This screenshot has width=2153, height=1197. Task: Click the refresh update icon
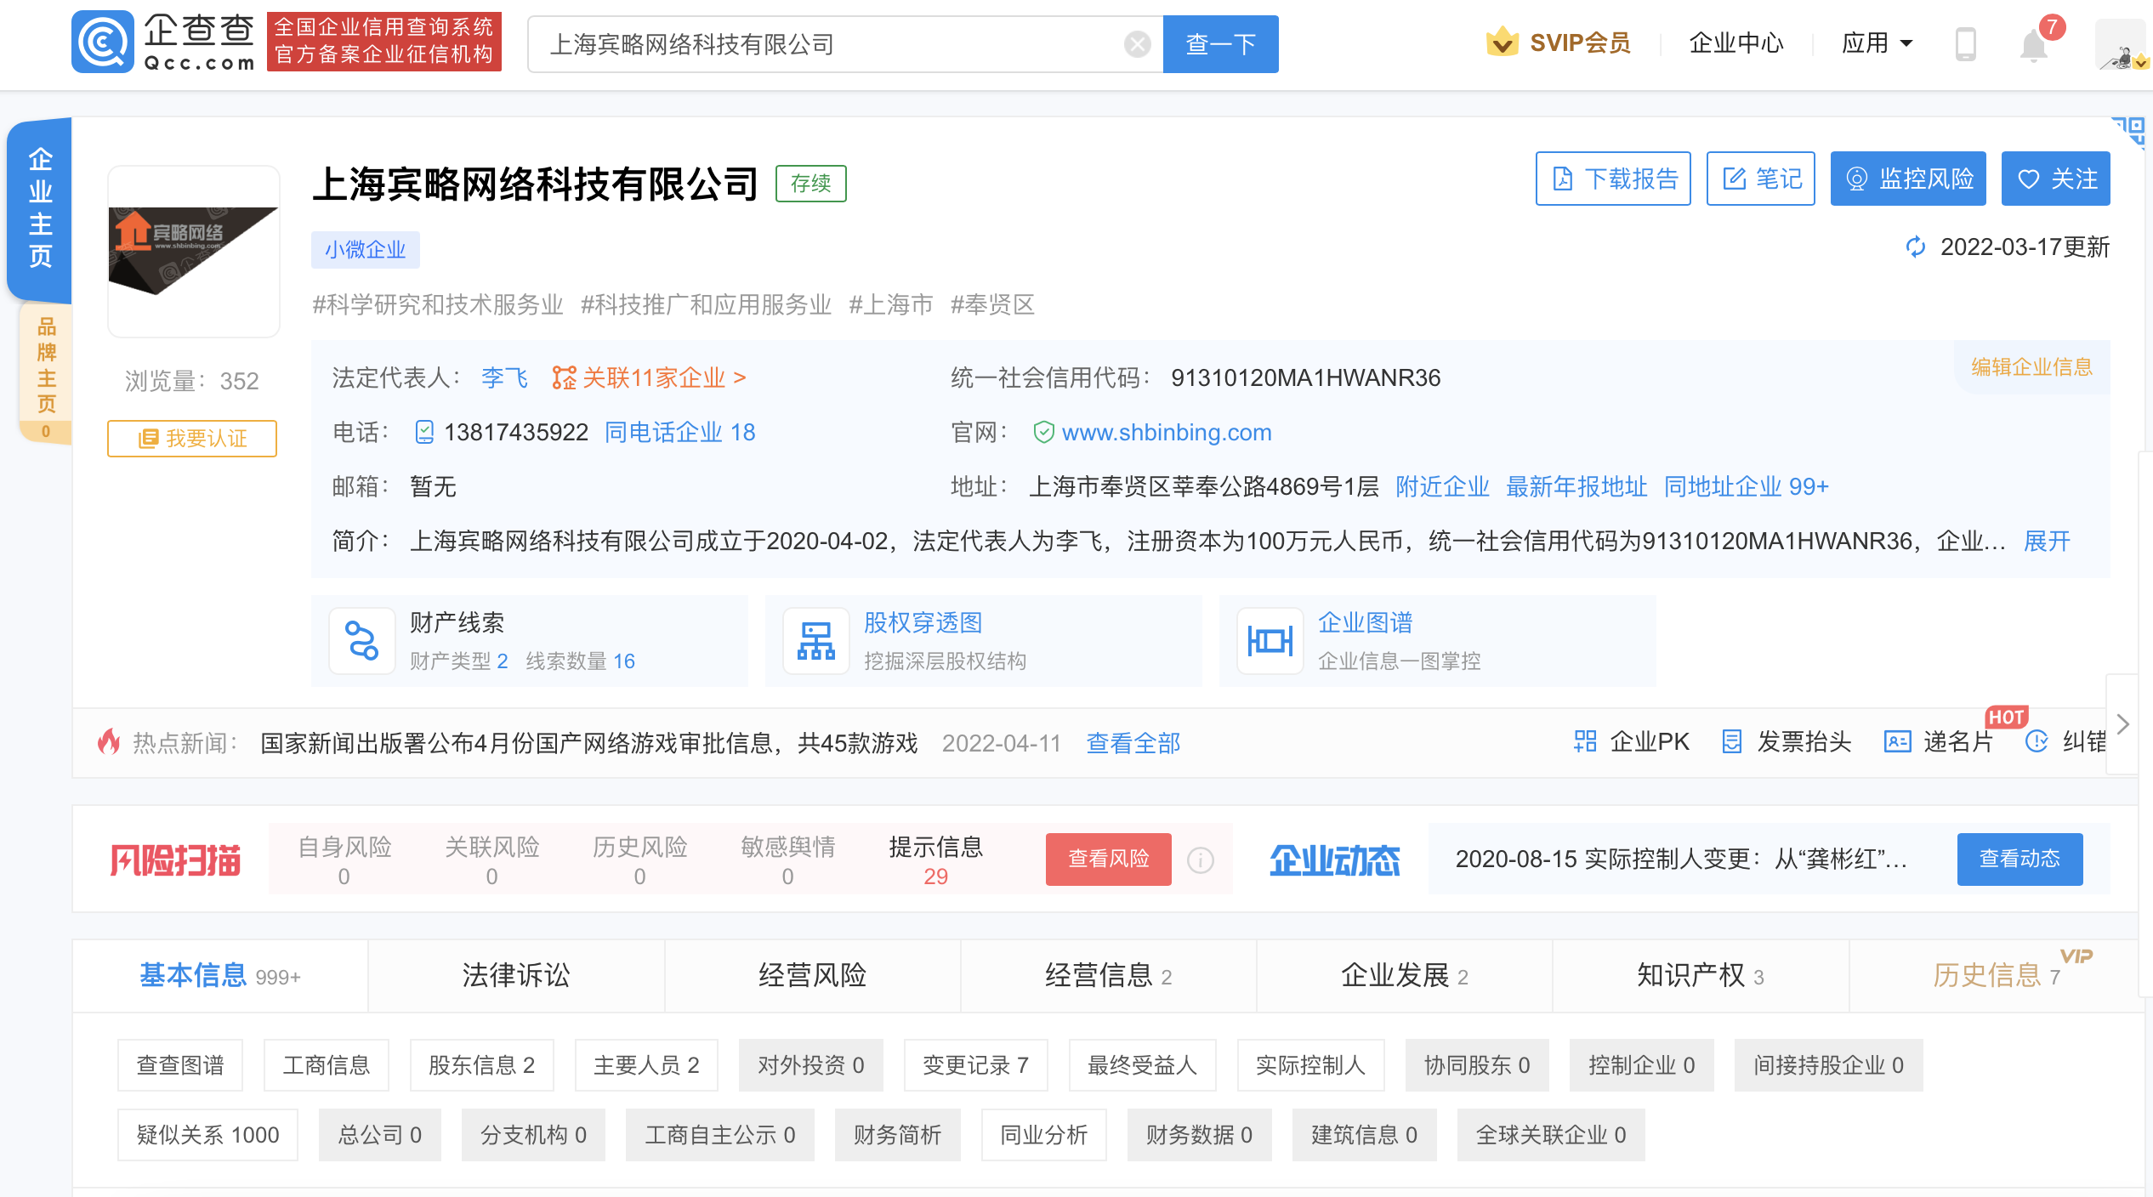[x=1916, y=247]
